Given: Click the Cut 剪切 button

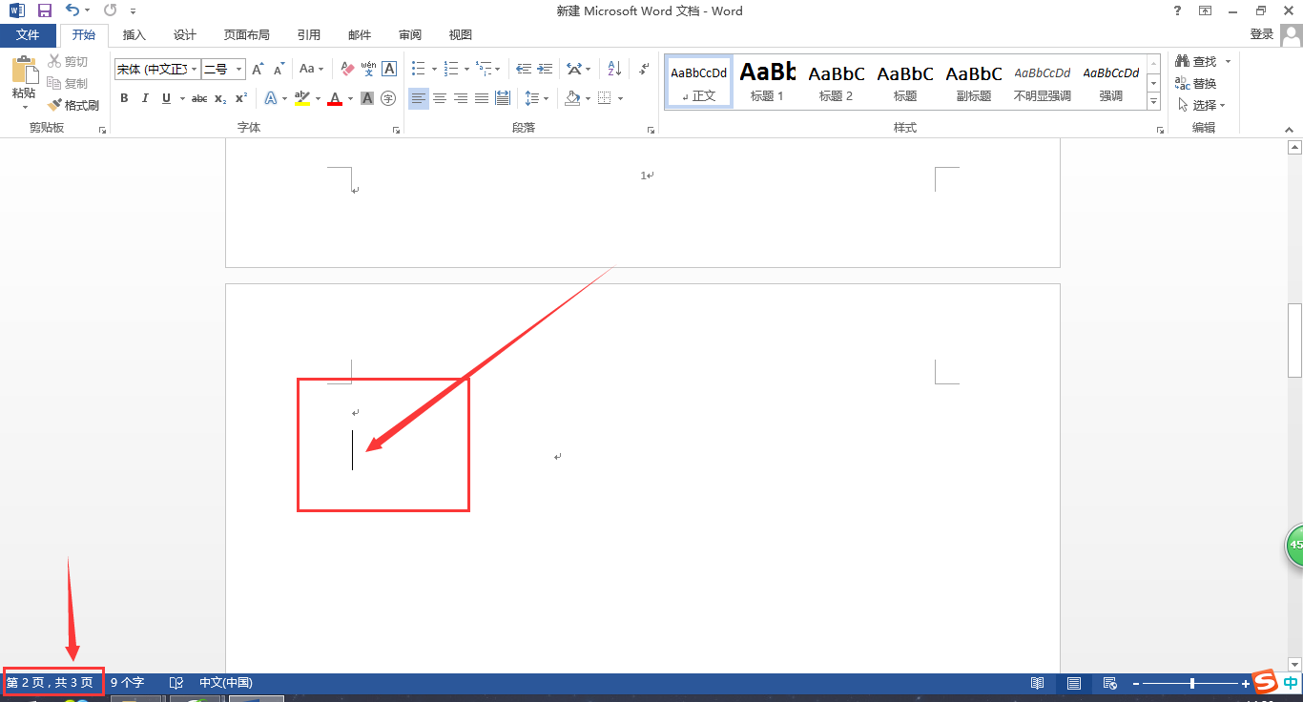Looking at the screenshot, I should pos(69,62).
